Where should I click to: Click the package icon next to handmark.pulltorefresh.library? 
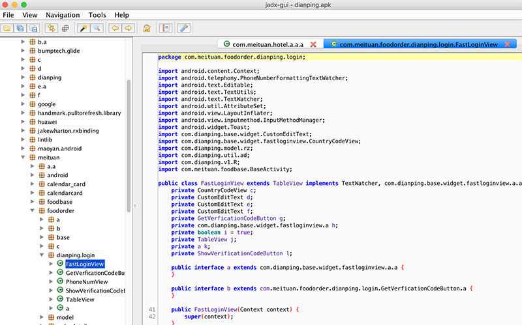click(32, 113)
